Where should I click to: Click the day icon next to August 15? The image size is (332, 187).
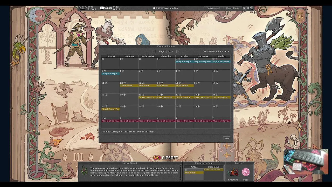[x=180, y=83]
